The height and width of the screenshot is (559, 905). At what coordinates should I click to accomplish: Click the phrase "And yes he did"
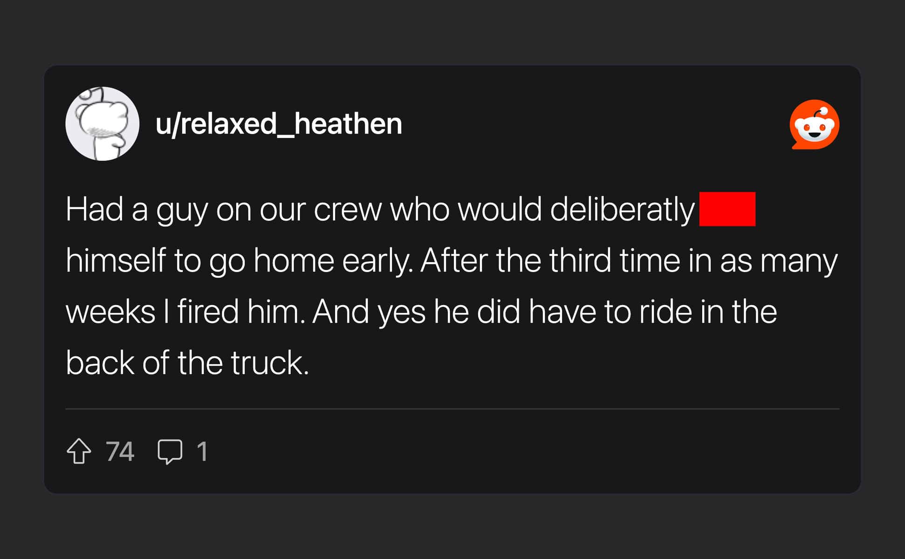point(416,312)
